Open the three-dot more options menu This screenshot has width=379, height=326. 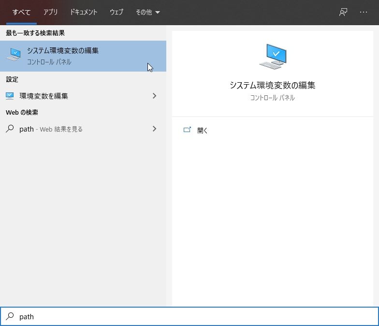tap(364, 12)
